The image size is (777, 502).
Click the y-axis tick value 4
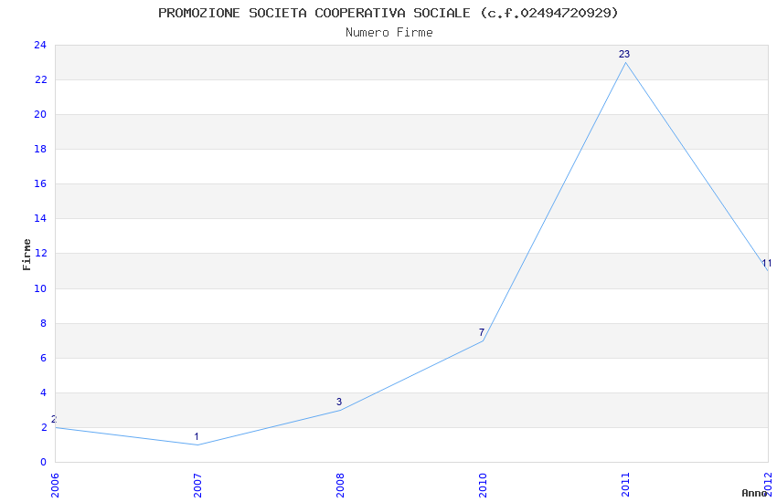point(44,392)
